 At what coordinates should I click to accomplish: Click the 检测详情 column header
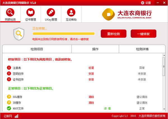click(142, 49)
